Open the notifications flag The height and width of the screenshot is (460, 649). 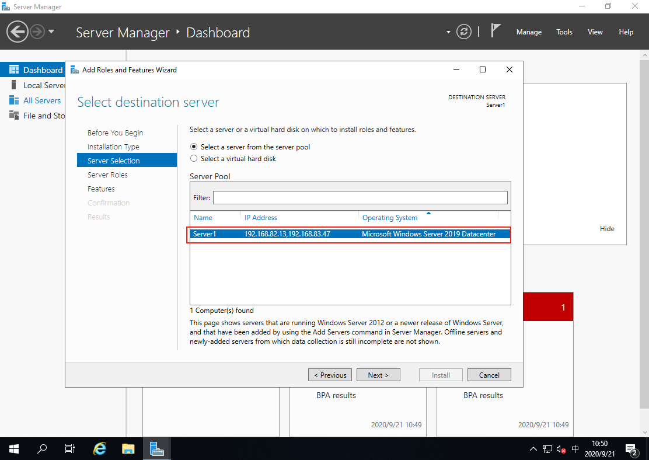496,30
